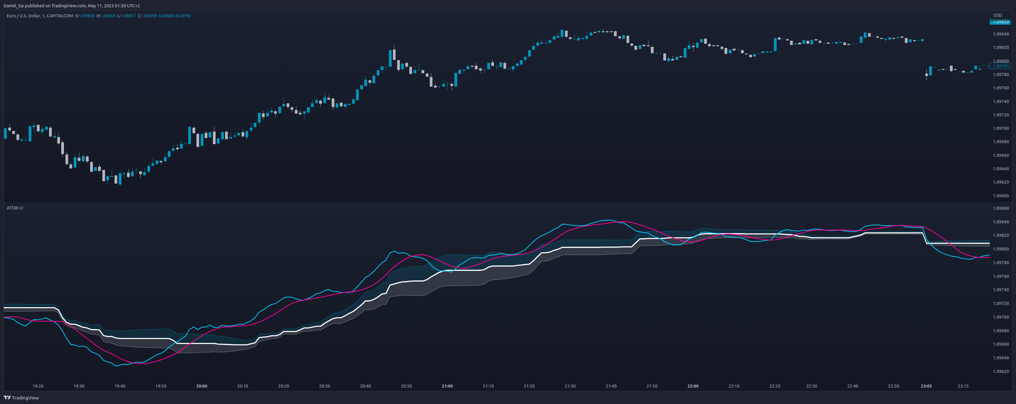
Task: Click the TradingView logo at the bottom
Action: (x=21, y=398)
